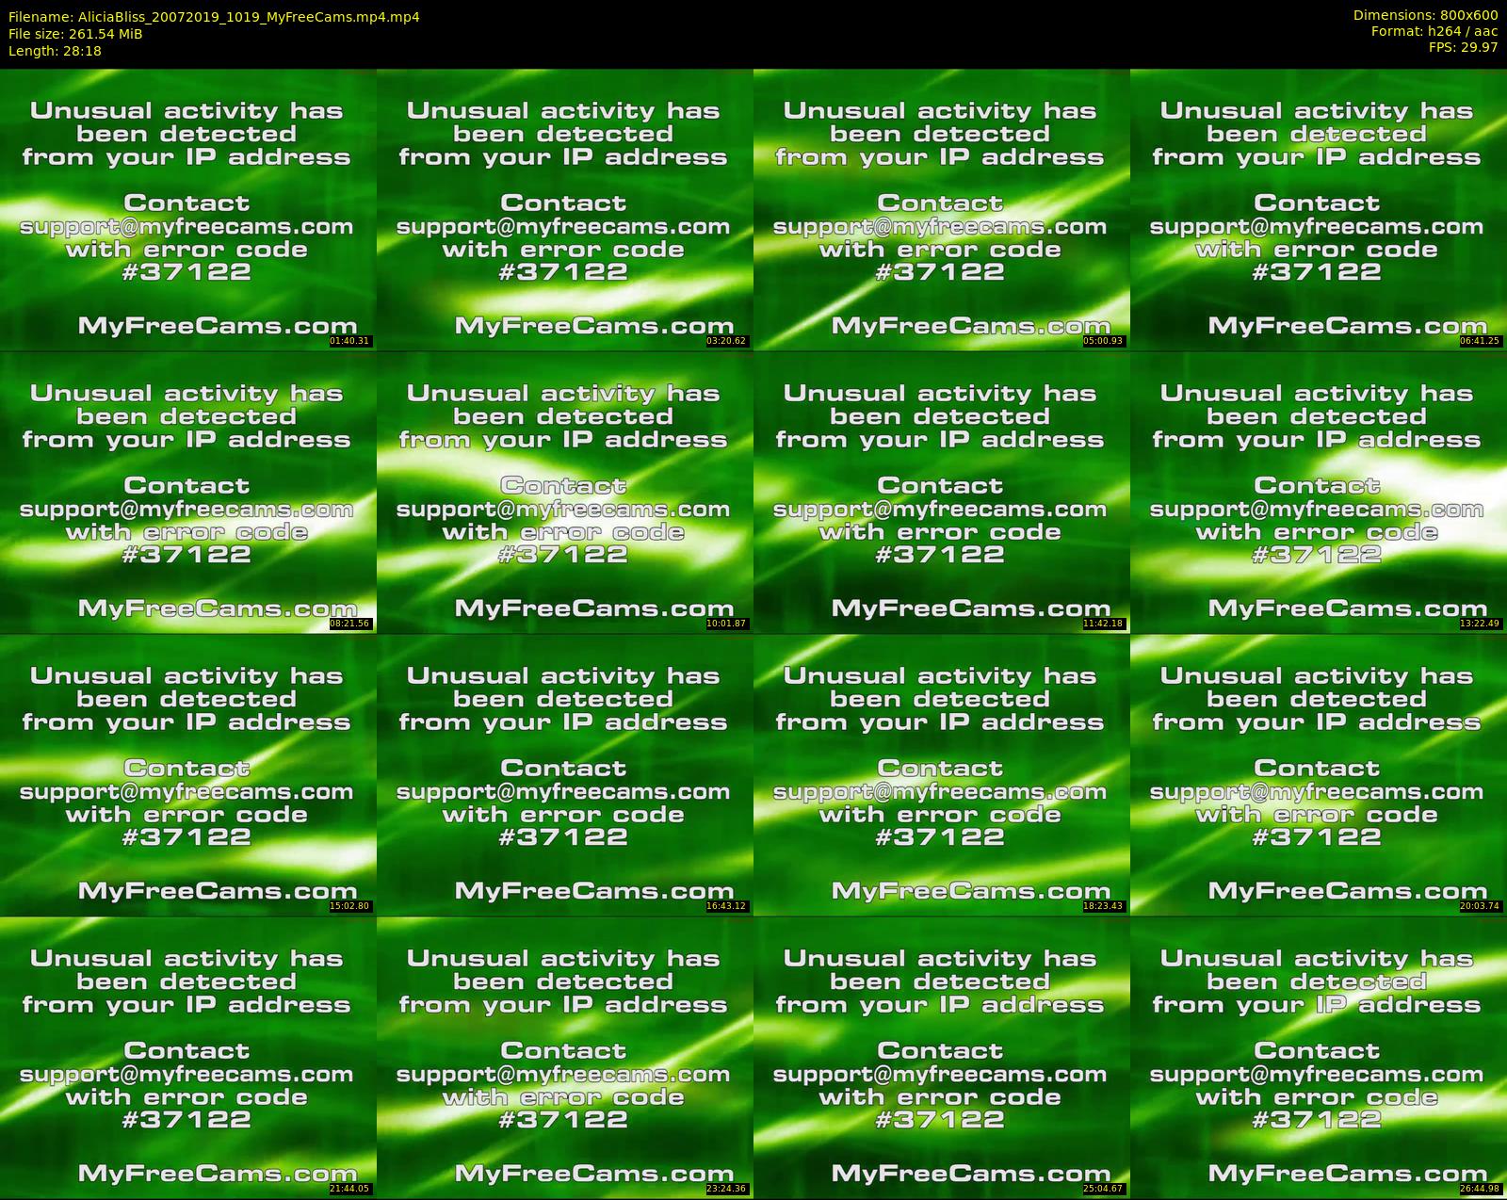
Task: Pick the thumbnail marked 06:41.25
Action: 1319,209
